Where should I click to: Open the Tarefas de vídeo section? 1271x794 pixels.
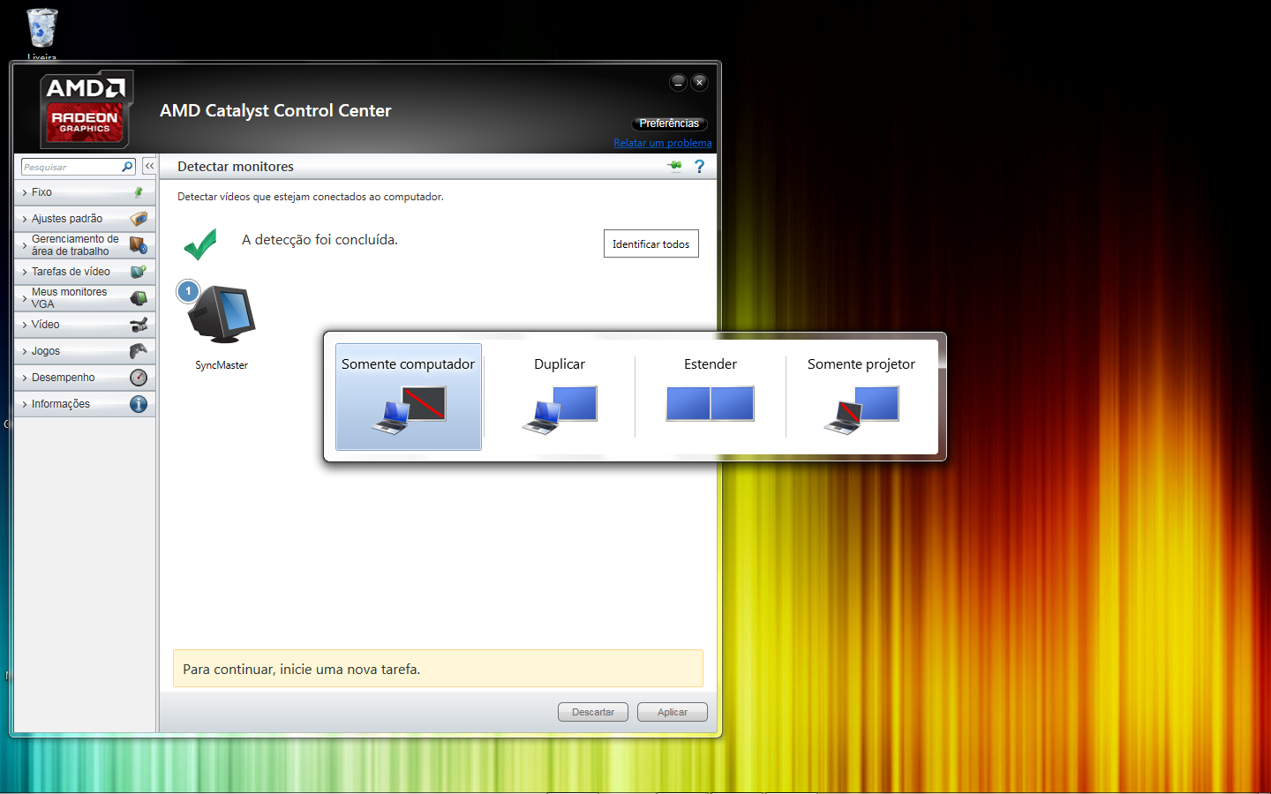(85, 272)
